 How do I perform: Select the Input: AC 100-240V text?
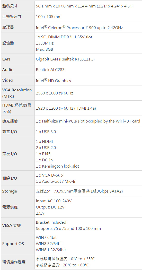click(x=54, y=201)
